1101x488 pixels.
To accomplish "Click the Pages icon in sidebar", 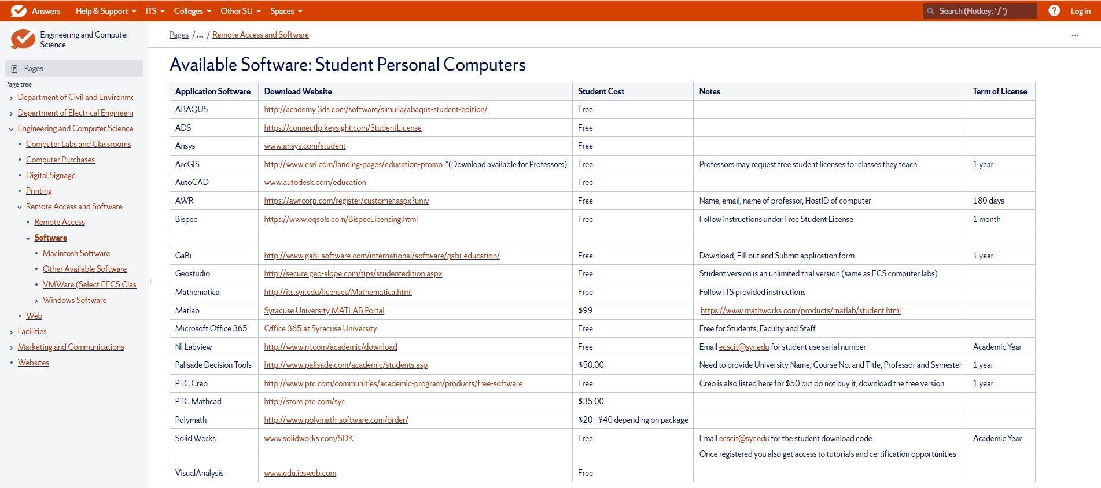I will 14,69.
